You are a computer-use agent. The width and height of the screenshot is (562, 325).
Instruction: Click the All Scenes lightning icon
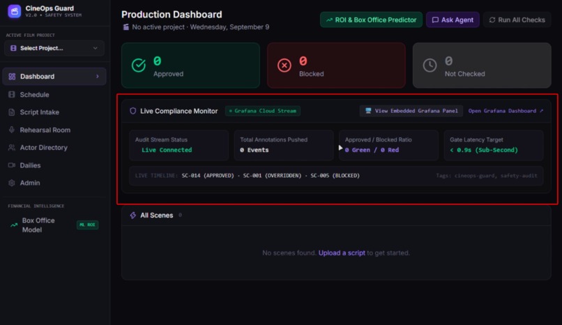[x=133, y=216]
